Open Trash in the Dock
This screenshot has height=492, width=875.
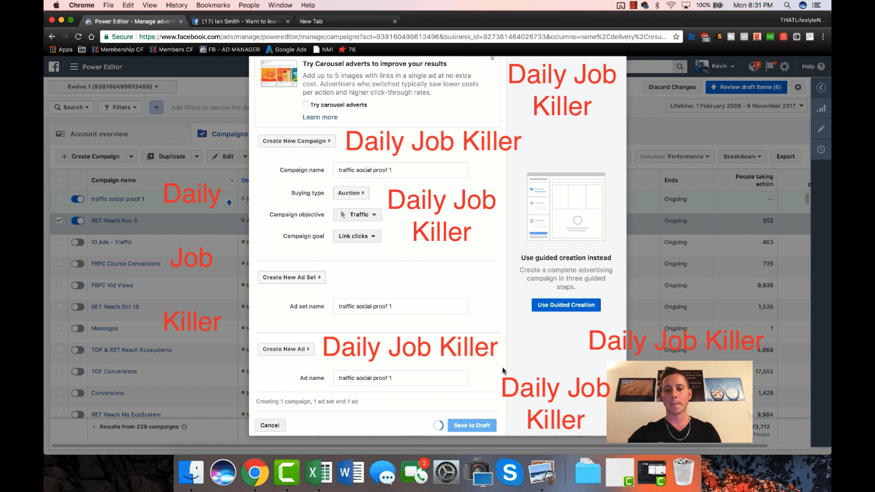point(684,473)
